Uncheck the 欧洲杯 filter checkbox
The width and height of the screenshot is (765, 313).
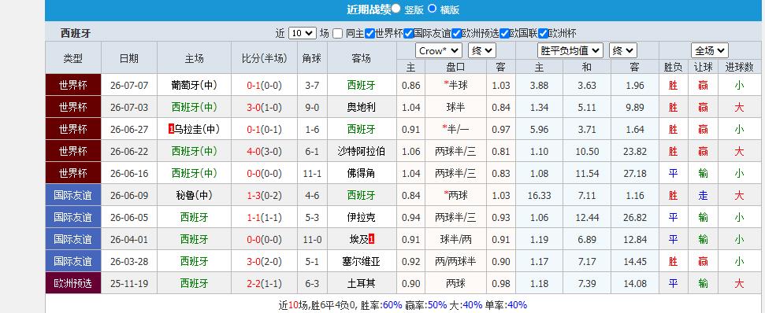point(543,34)
